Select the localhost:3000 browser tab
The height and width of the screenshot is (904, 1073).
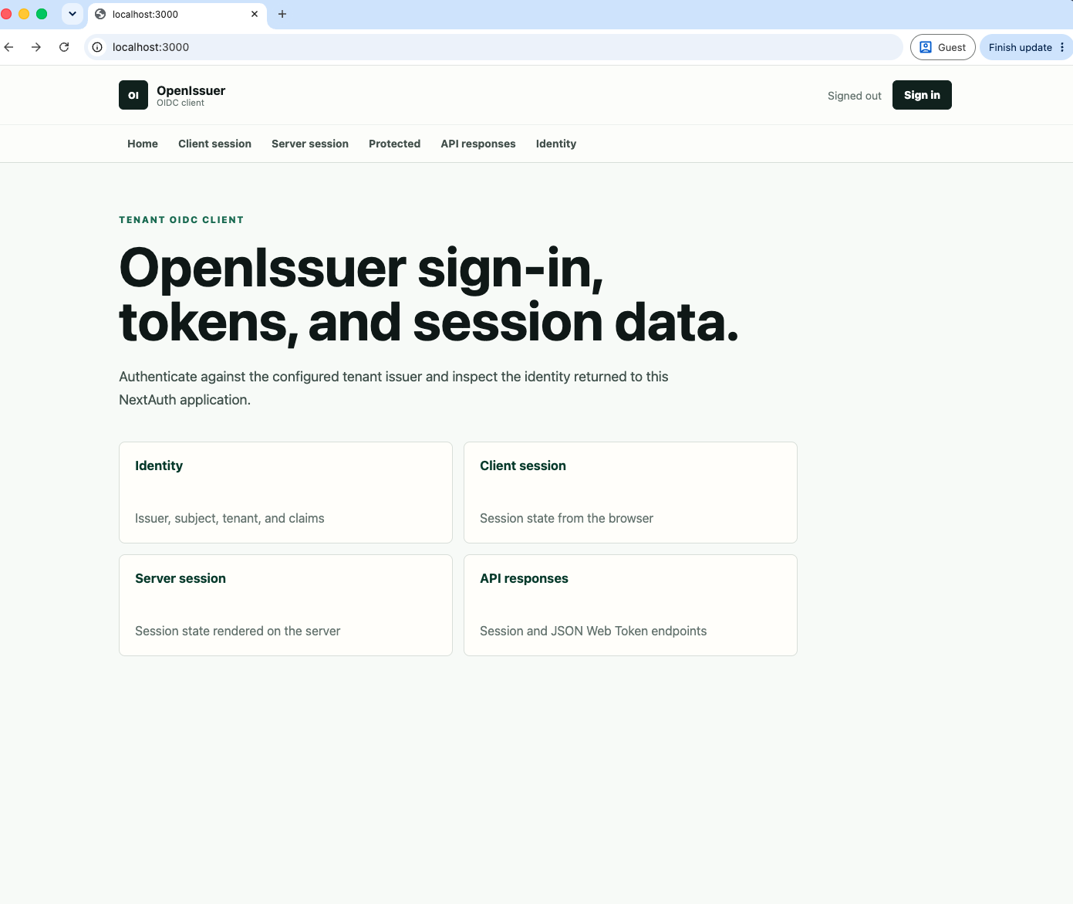pyautogui.click(x=177, y=14)
